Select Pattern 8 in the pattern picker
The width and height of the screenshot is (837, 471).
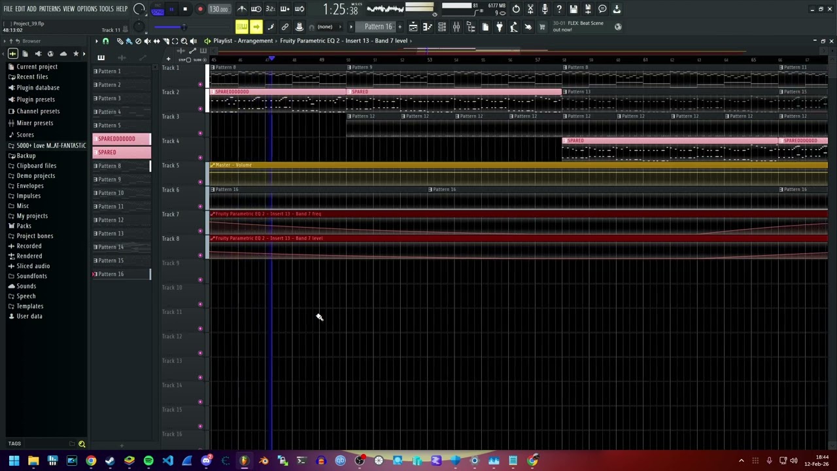(122, 166)
